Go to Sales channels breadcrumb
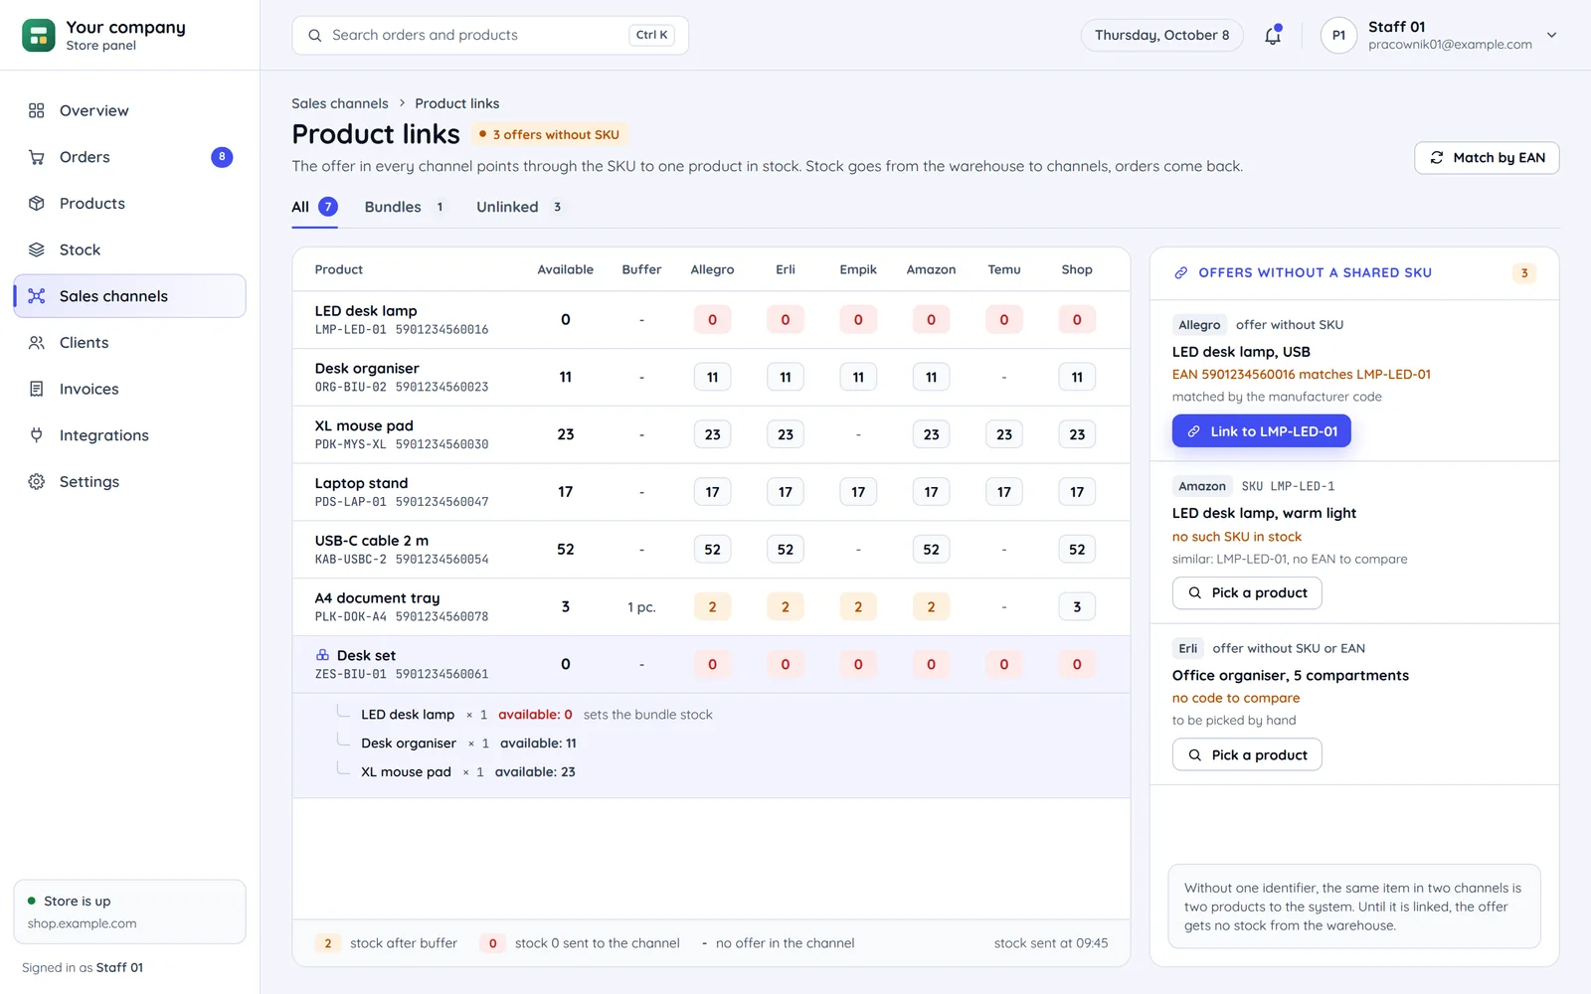The width and height of the screenshot is (1591, 994). [x=340, y=103]
